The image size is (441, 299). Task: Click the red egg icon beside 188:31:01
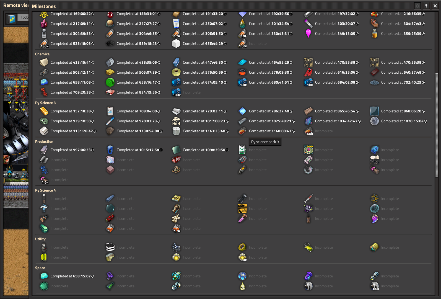coord(110,14)
